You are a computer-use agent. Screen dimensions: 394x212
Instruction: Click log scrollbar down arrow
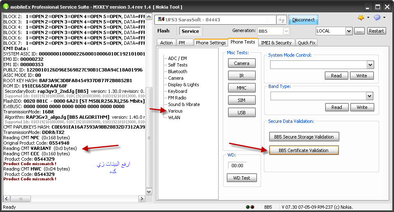coord(149,192)
